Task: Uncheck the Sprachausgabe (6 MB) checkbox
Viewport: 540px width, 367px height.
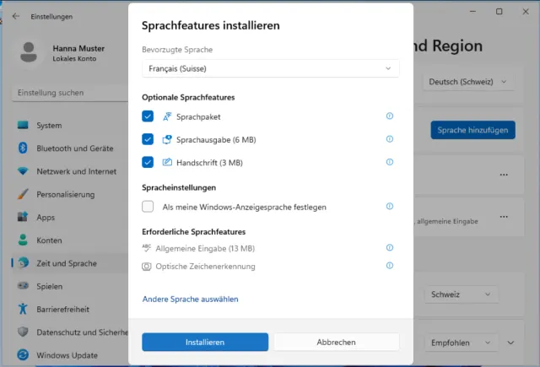Action: tap(148, 139)
